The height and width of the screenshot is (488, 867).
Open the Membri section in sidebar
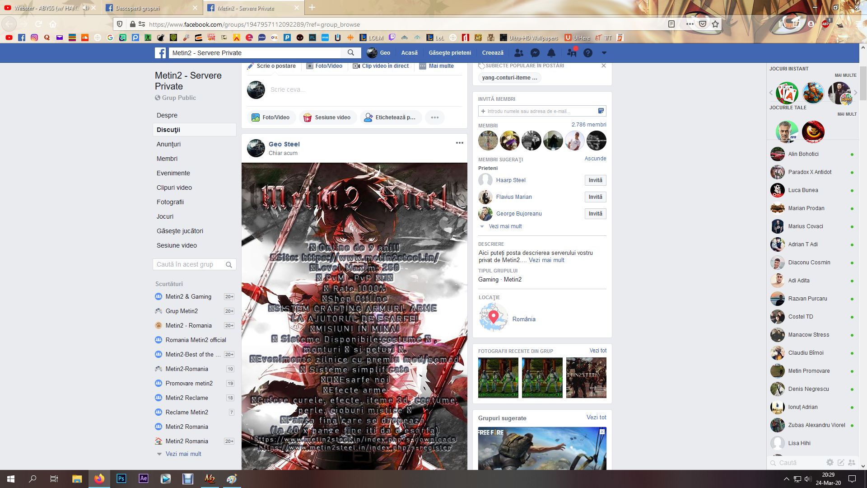167,159
